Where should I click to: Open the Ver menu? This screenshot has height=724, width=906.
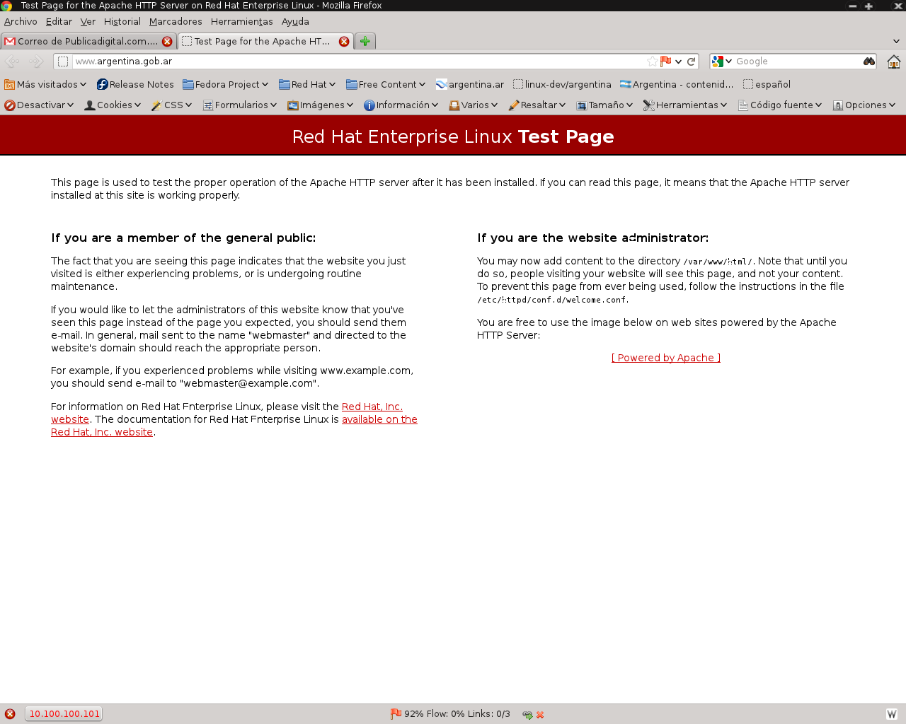[x=88, y=21]
